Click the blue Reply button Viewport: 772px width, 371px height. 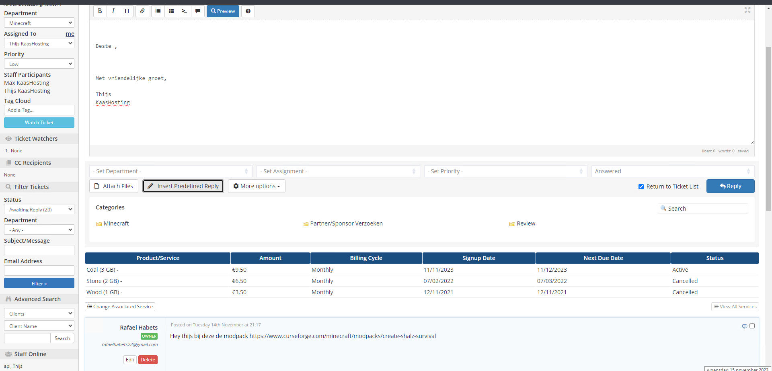point(730,186)
